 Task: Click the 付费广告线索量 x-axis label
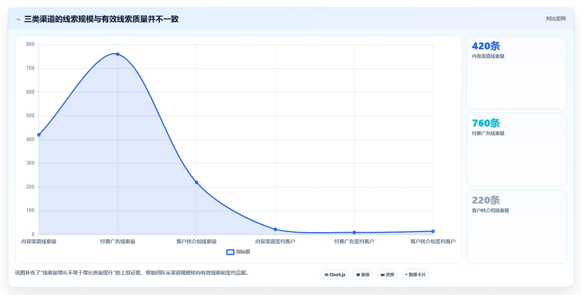point(117,242)
